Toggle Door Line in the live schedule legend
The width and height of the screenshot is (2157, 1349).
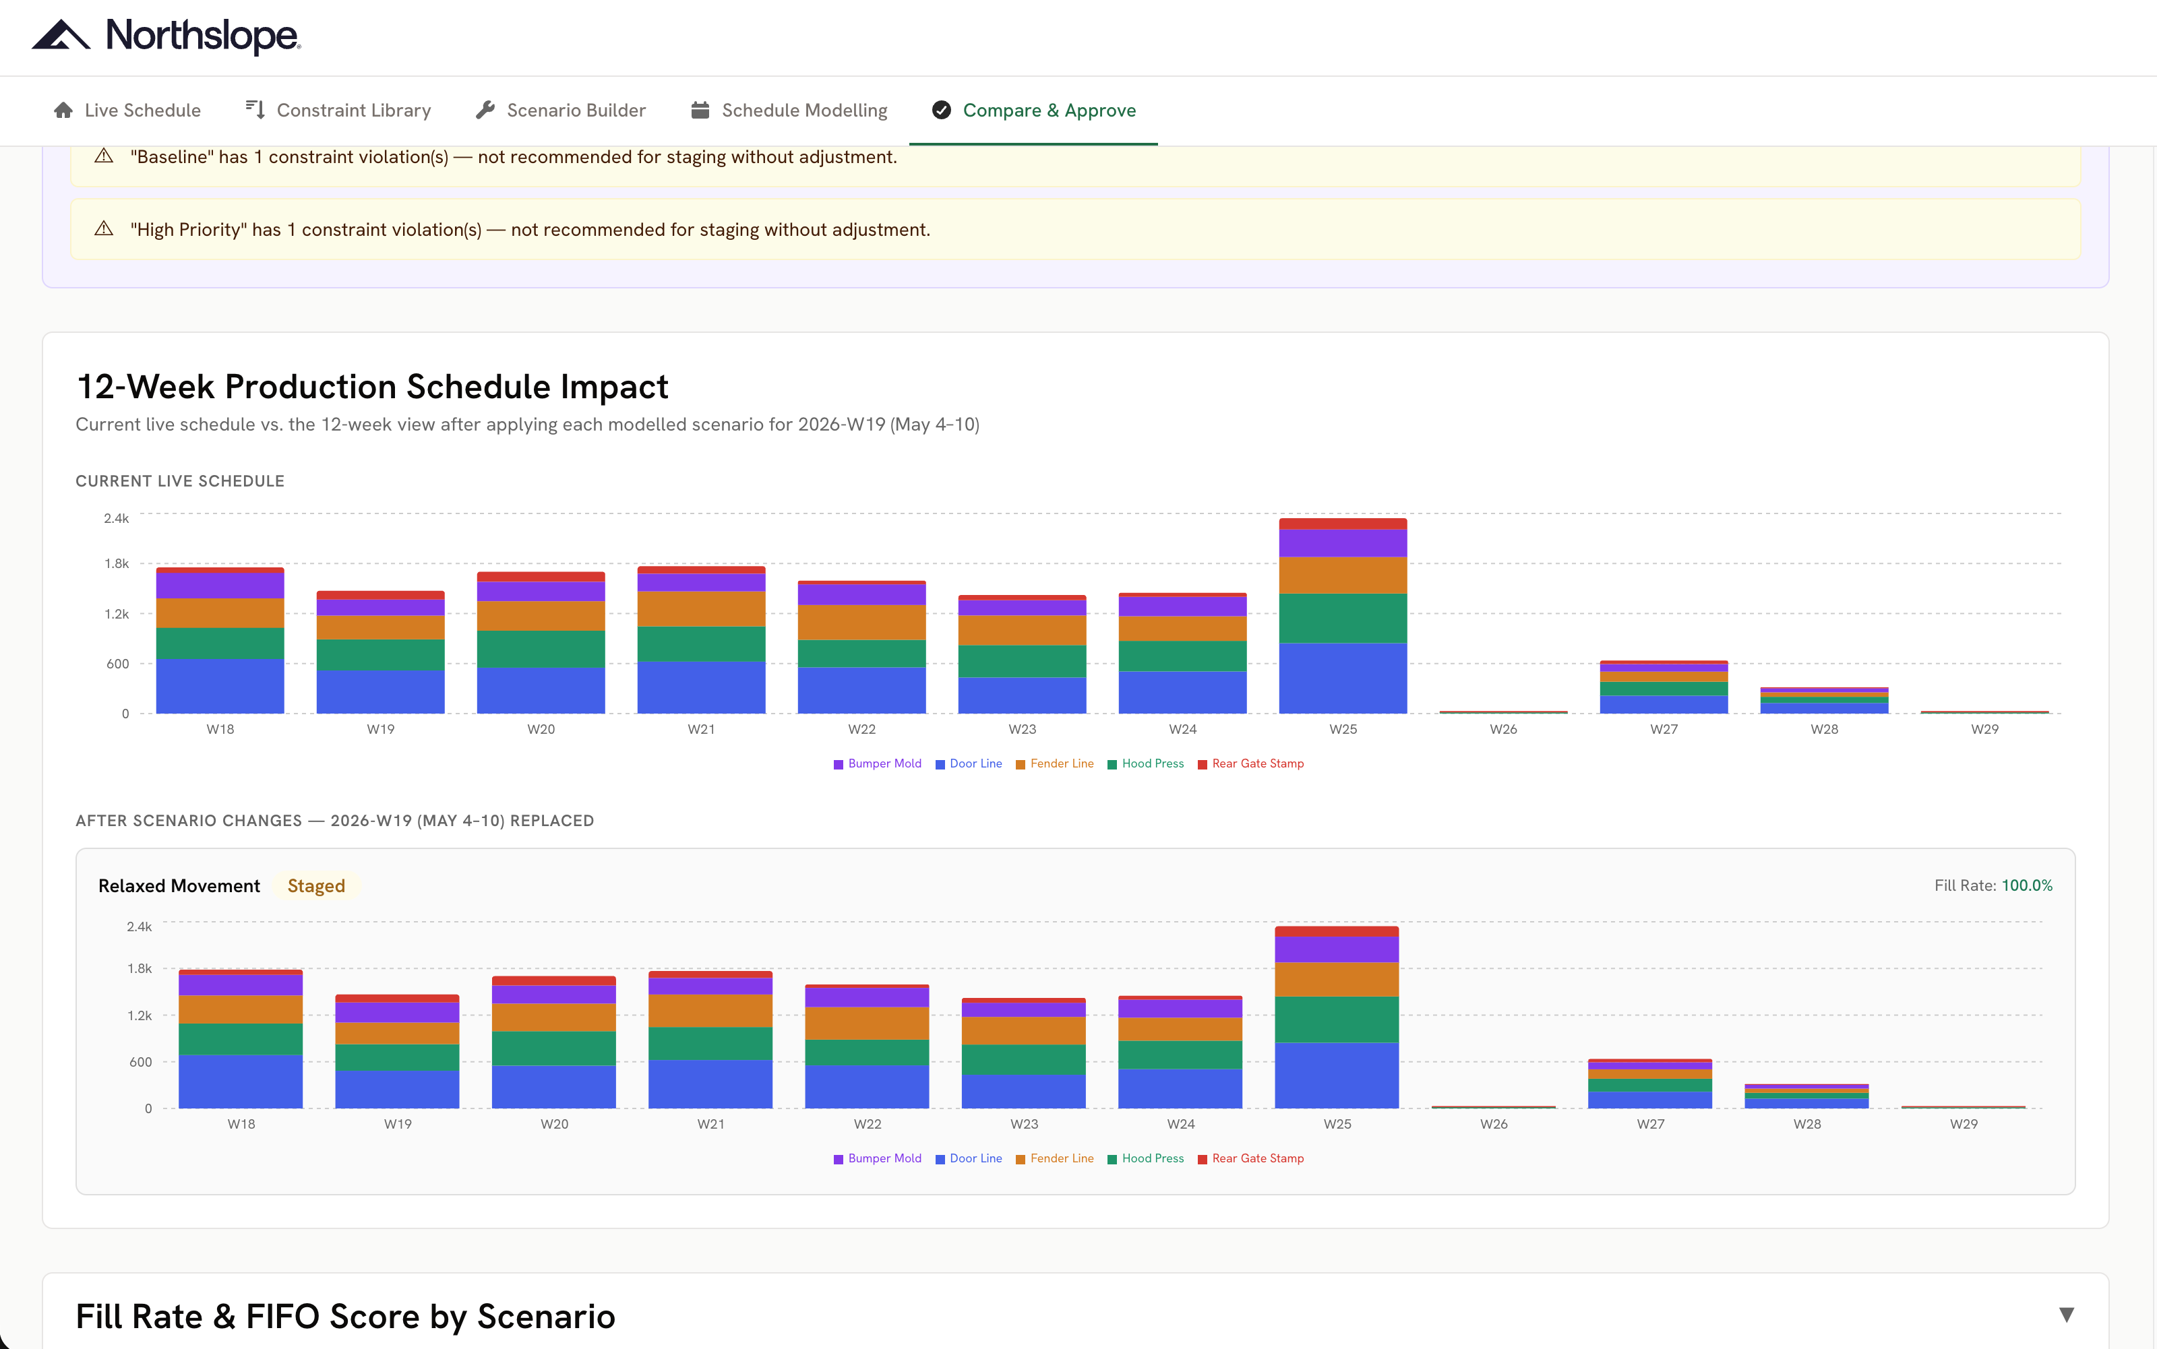968,763
